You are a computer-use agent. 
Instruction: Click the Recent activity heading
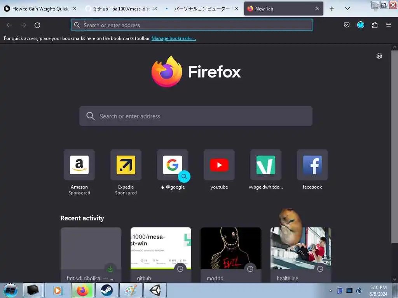82,218
